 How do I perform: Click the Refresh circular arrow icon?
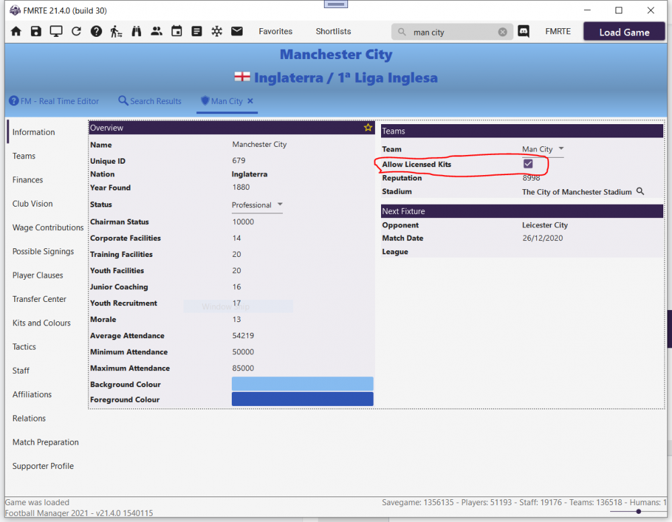click(x=77, y=32)
